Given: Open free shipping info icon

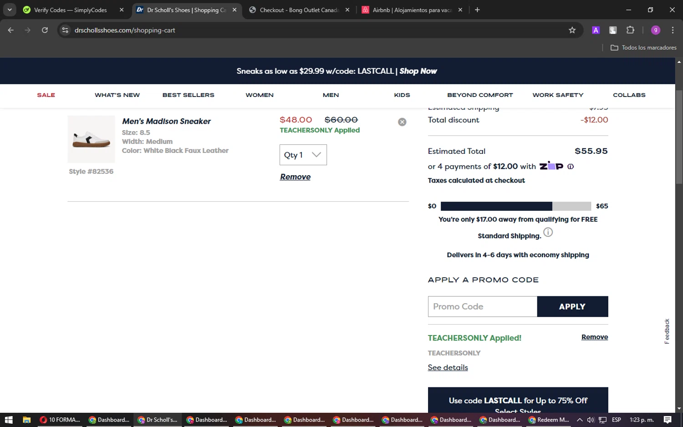Looking at the screenshot, I should (548, 232).
